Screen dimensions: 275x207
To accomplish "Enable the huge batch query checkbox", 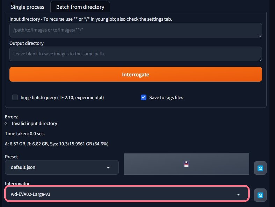I will point(15,97).
